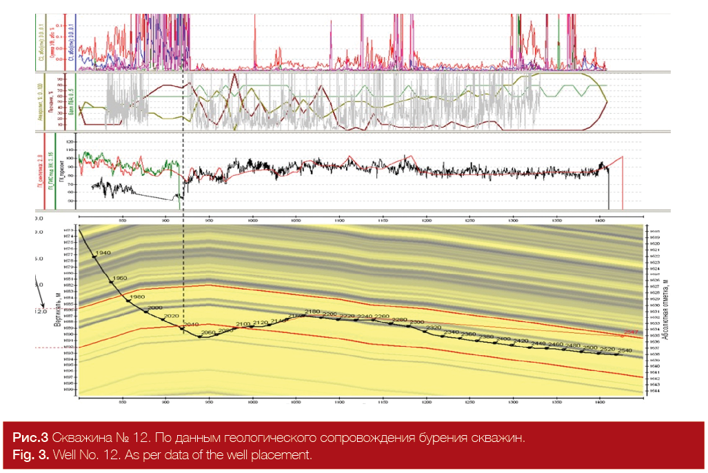Viewport: 708px width, 473px height.
Task: Select the 2220 depth label
Action: point(347,316)
